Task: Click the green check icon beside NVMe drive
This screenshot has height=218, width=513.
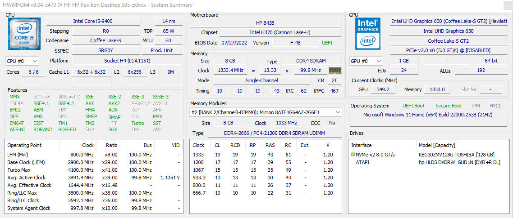Action: pos(353,155)
